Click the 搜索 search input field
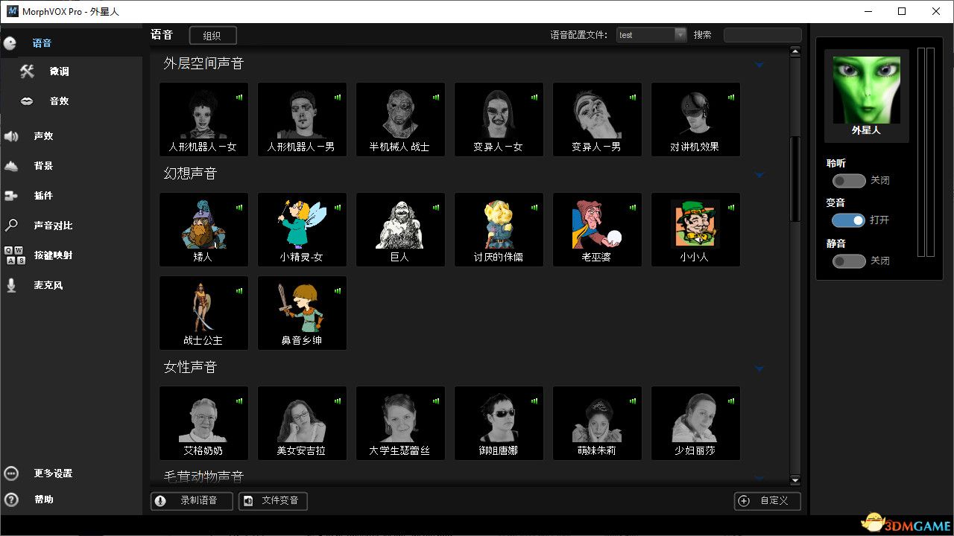 pos(762,35)
